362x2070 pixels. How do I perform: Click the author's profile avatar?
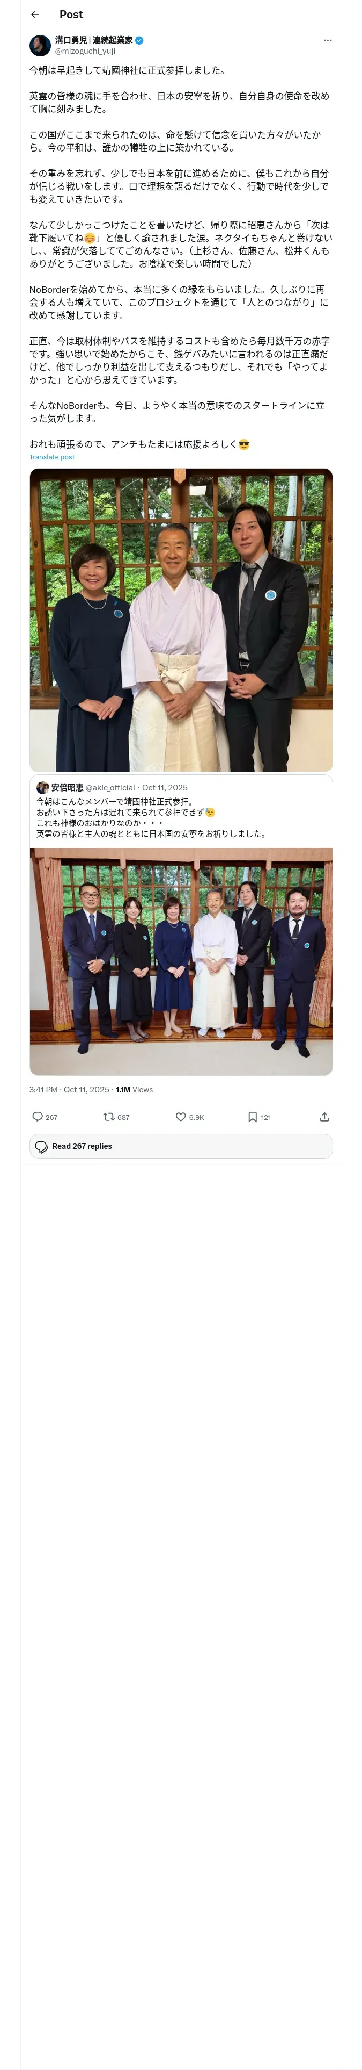[x=40, y=45]
